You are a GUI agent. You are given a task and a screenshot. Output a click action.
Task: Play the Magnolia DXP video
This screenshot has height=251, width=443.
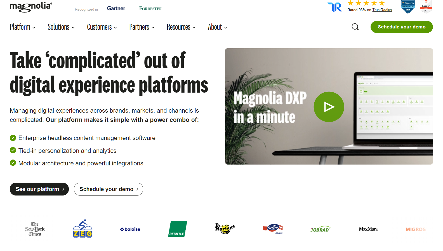click(x=329, y=107)
